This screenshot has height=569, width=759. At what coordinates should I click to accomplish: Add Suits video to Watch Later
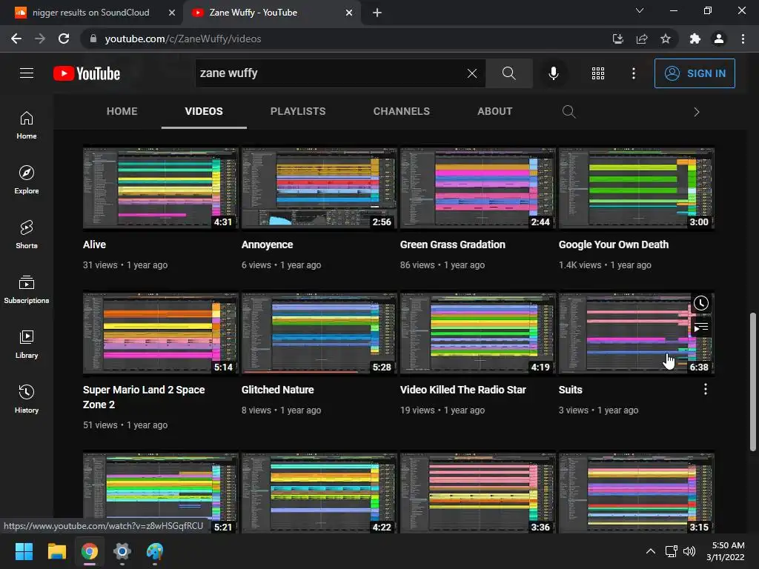(x=701, y=303)
